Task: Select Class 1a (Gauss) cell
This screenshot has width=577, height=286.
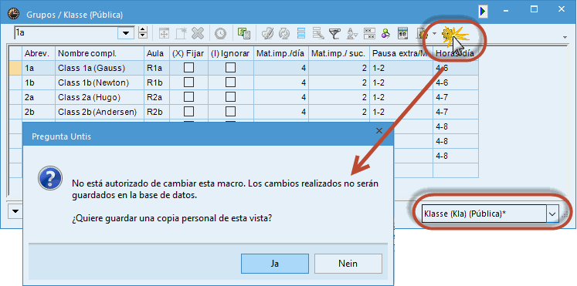Action: tap(100, 68)
